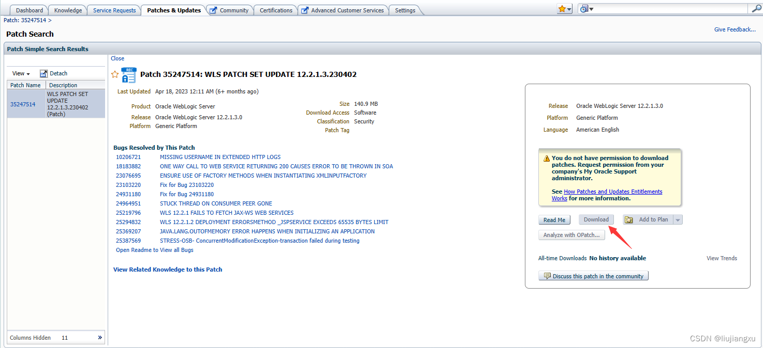Open bug 25219796 link

pyautogui.click(x=128, y=213)
